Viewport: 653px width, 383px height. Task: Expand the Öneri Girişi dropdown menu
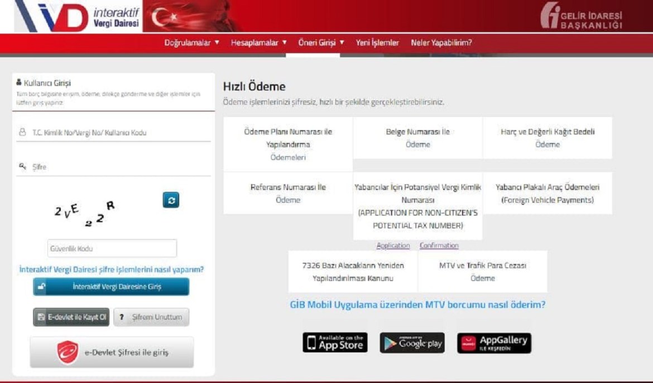click(321, 42)
